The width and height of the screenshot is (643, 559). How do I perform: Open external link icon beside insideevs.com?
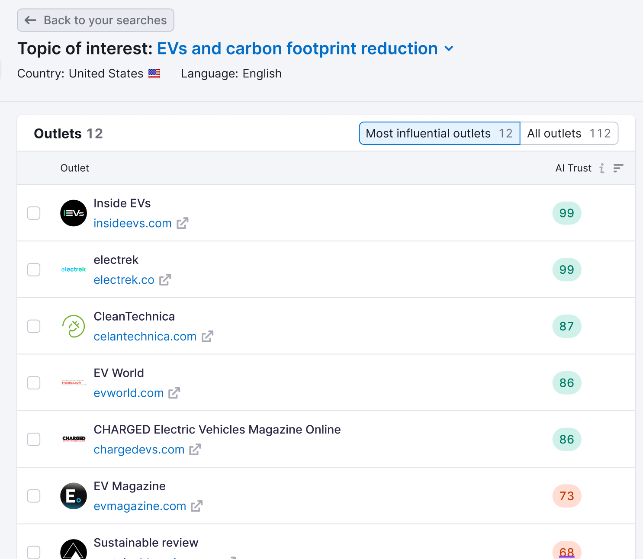coord(182,223)
